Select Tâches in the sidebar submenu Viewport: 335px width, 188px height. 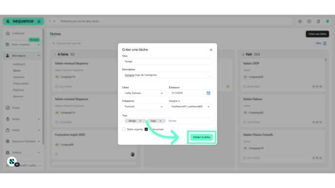click(x=17, y=70)
